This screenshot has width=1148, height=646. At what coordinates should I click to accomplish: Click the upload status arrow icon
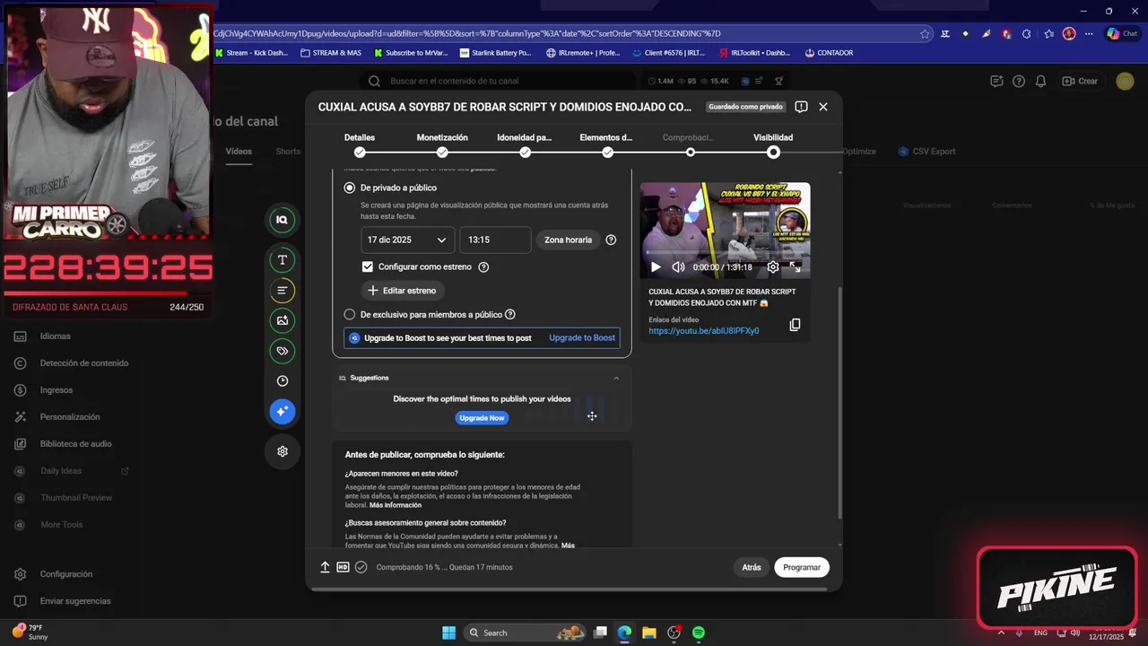325,567
